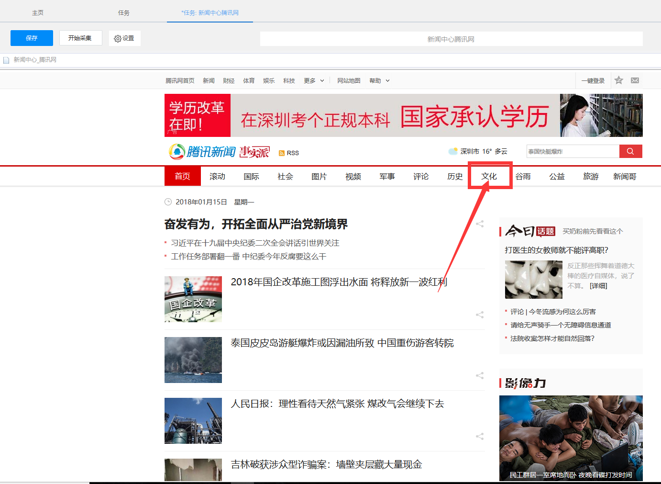Click the search magnifier icon
The height and width of the screenshot is (484, 661).
click(630, 151)
